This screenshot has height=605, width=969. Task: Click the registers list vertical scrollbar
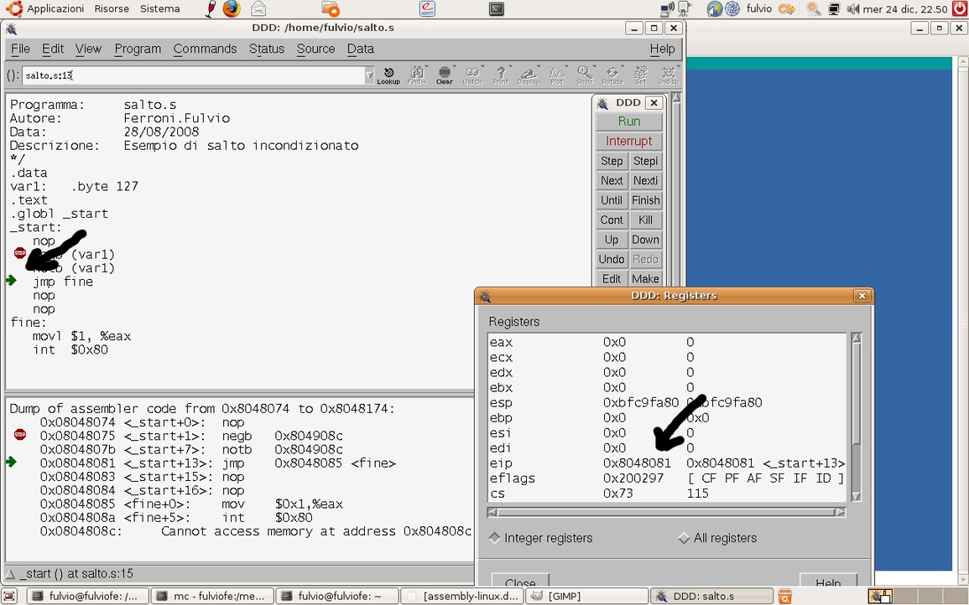[x=856, y=417]
